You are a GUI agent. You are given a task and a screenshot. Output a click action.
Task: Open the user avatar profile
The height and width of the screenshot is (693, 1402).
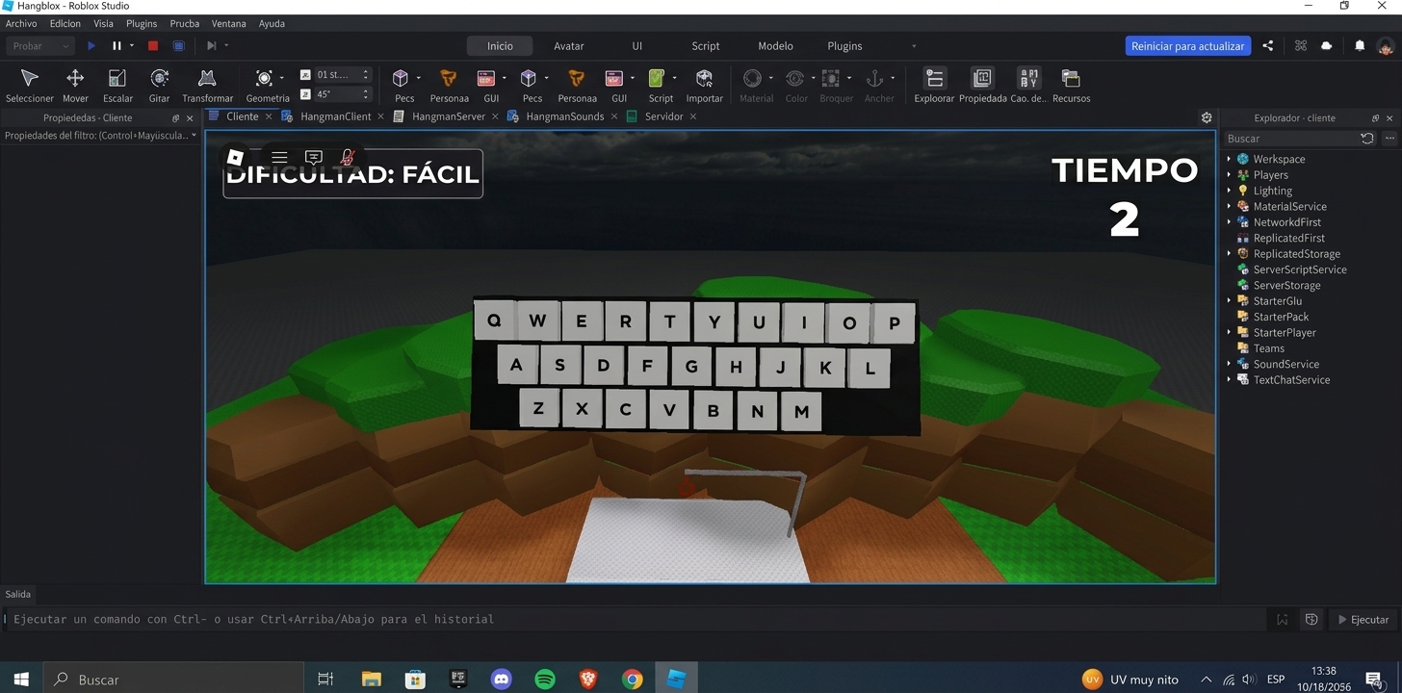[1386, 45]
